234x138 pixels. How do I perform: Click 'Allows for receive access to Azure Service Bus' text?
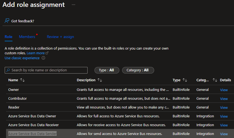121,125
